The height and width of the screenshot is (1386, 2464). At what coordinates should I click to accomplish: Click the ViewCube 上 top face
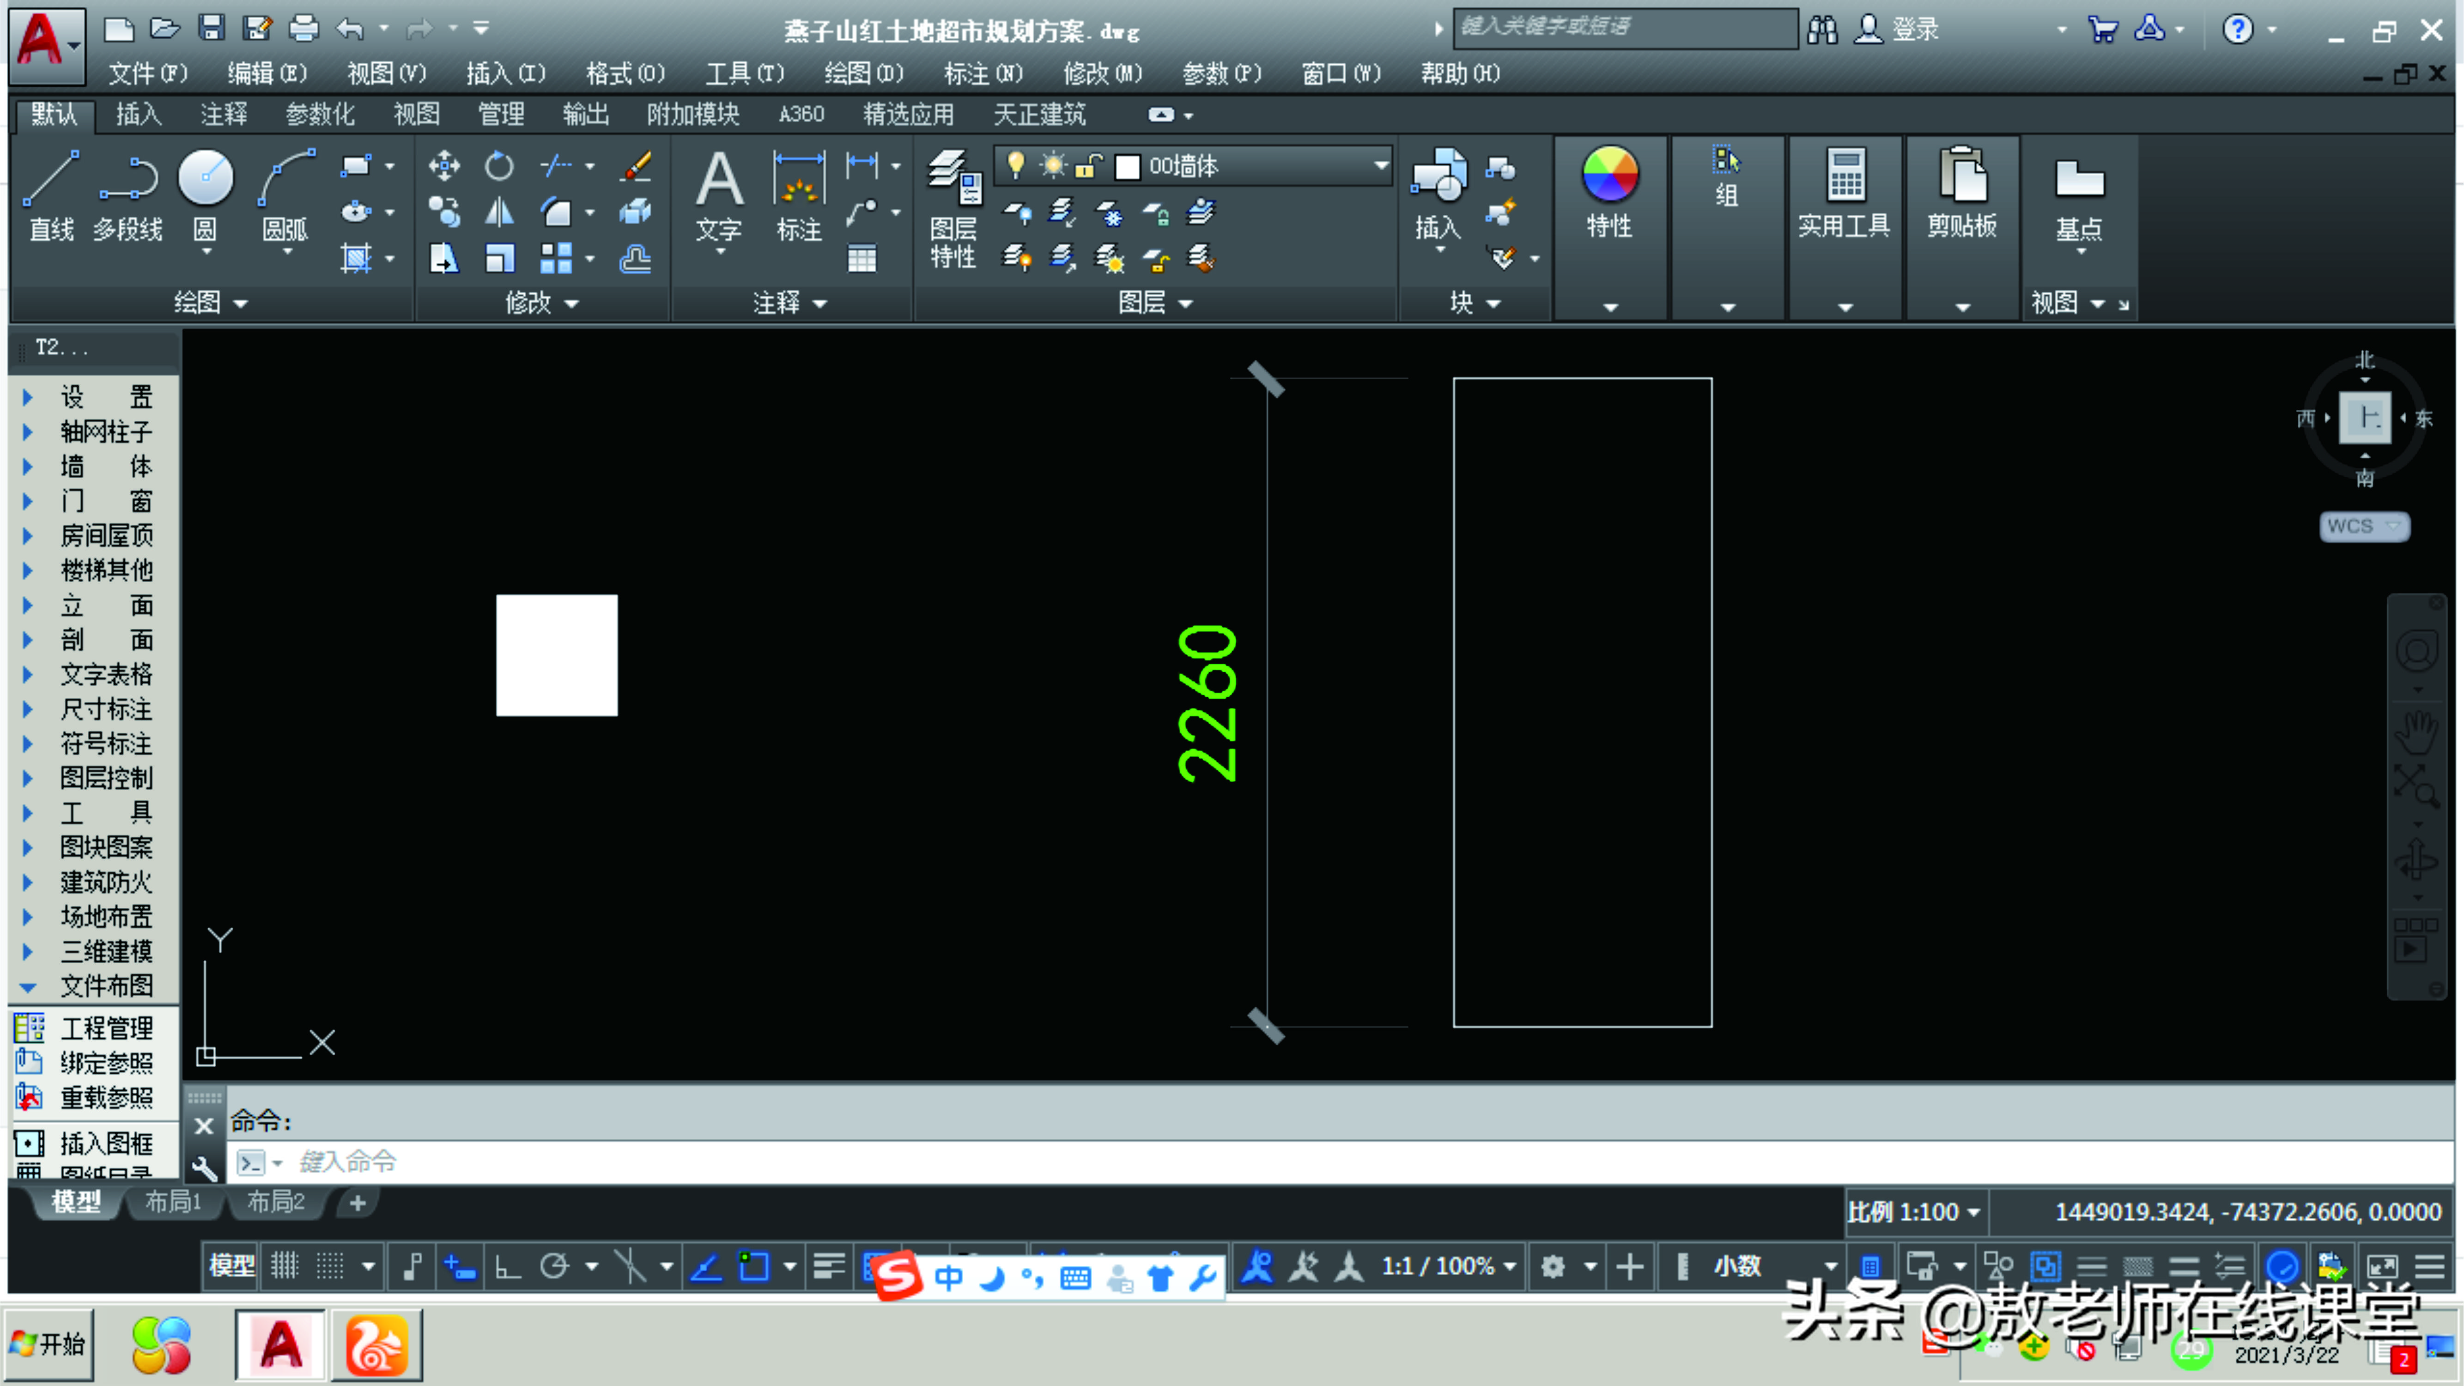click(x=2365, y=417)
